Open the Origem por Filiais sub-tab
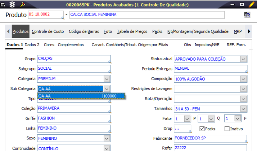Viewport: 257px width, 156px height. coord(153,45)
